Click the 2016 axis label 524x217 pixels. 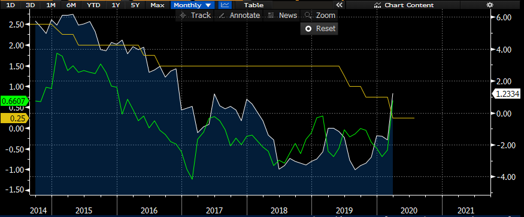tap(149, 210)
